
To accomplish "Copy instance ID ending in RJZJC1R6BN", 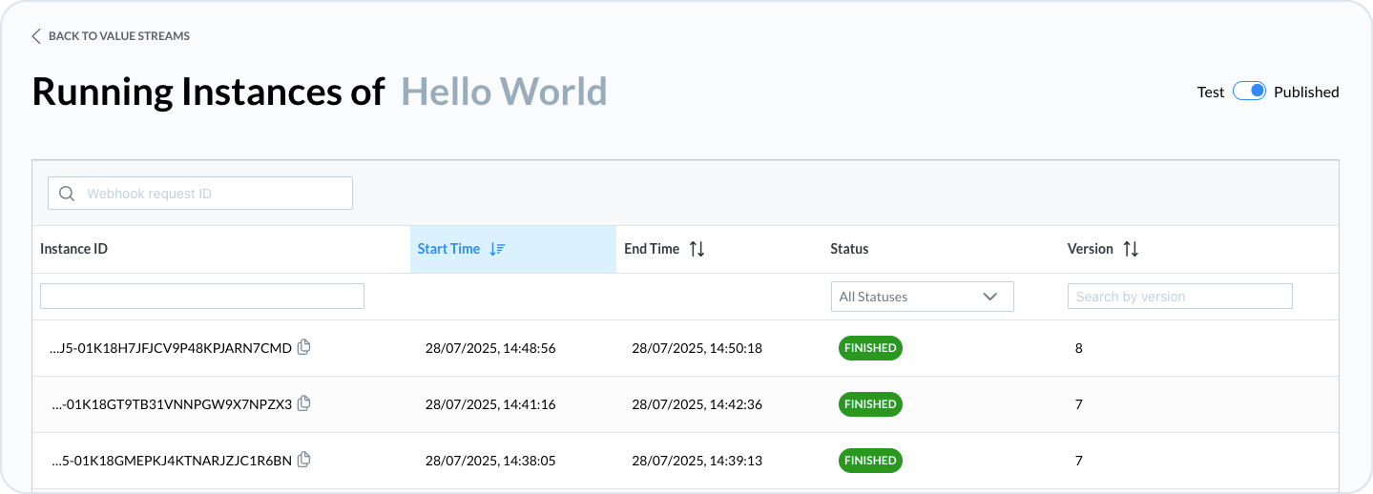I will 304,460.
